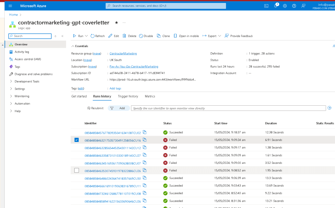
Task: Open ContractorMarketing resource group link
Action: [x=123, y=54]
